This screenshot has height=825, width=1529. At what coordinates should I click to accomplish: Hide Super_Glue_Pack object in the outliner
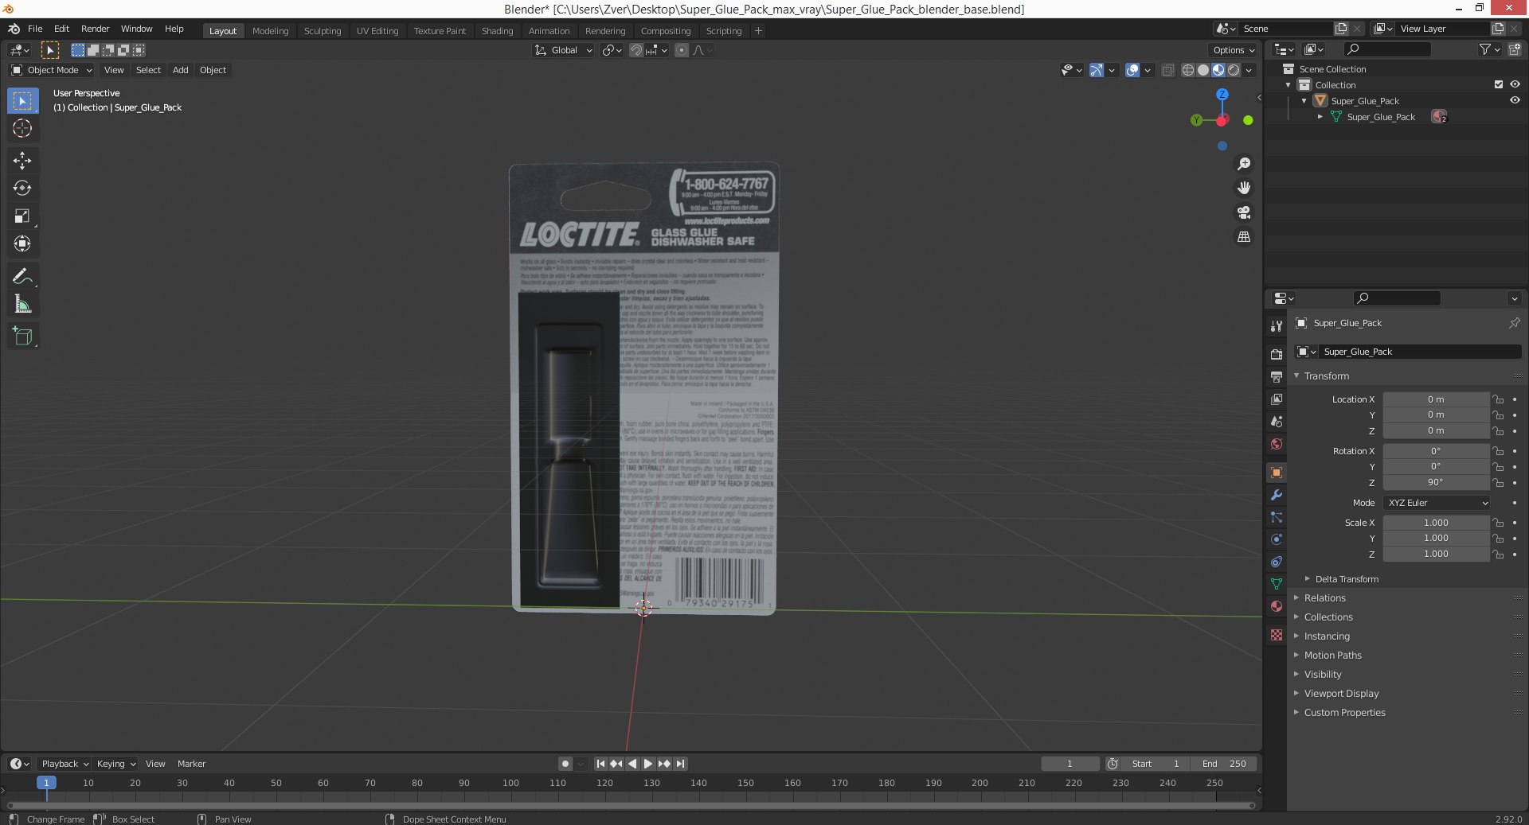(x=1515, y=101)
